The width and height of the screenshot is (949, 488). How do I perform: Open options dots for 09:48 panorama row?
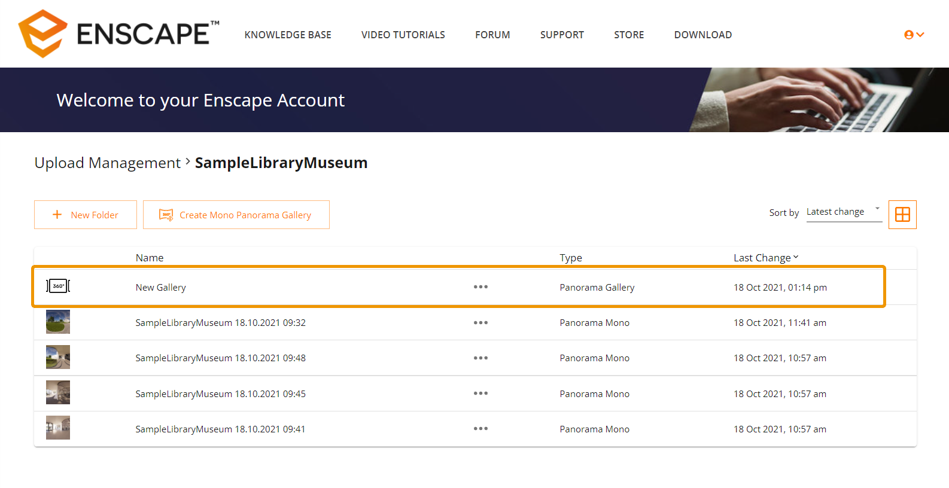(x=480, y=358)
